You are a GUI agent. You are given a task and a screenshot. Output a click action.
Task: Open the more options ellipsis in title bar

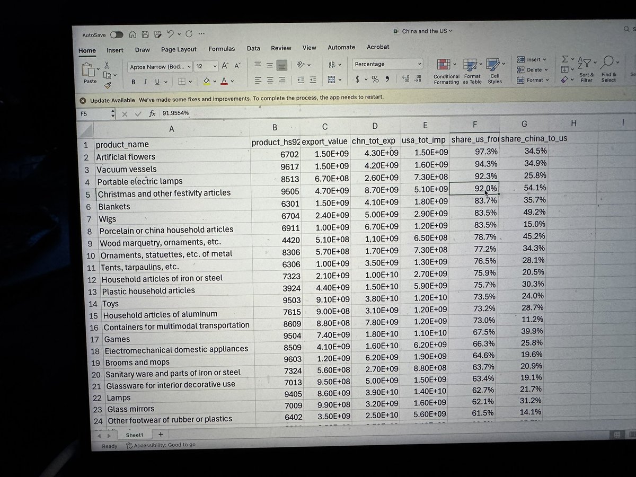(201, 34)
